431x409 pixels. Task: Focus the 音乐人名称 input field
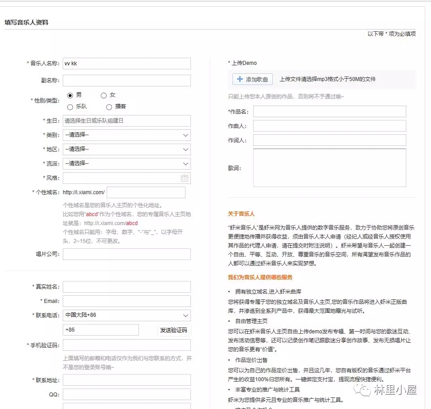tap(127, 64)
